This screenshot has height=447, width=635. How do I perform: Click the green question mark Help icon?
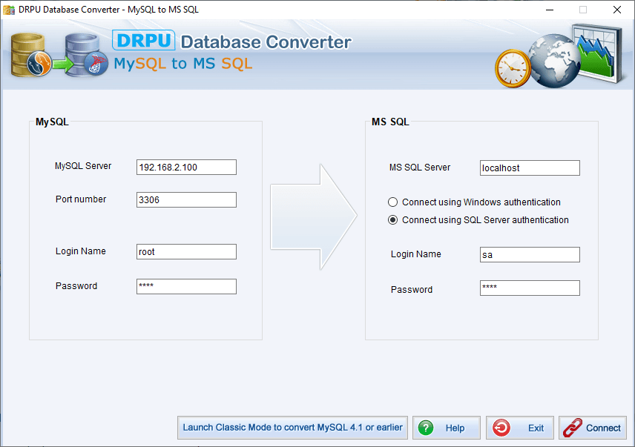click(426, 428)
